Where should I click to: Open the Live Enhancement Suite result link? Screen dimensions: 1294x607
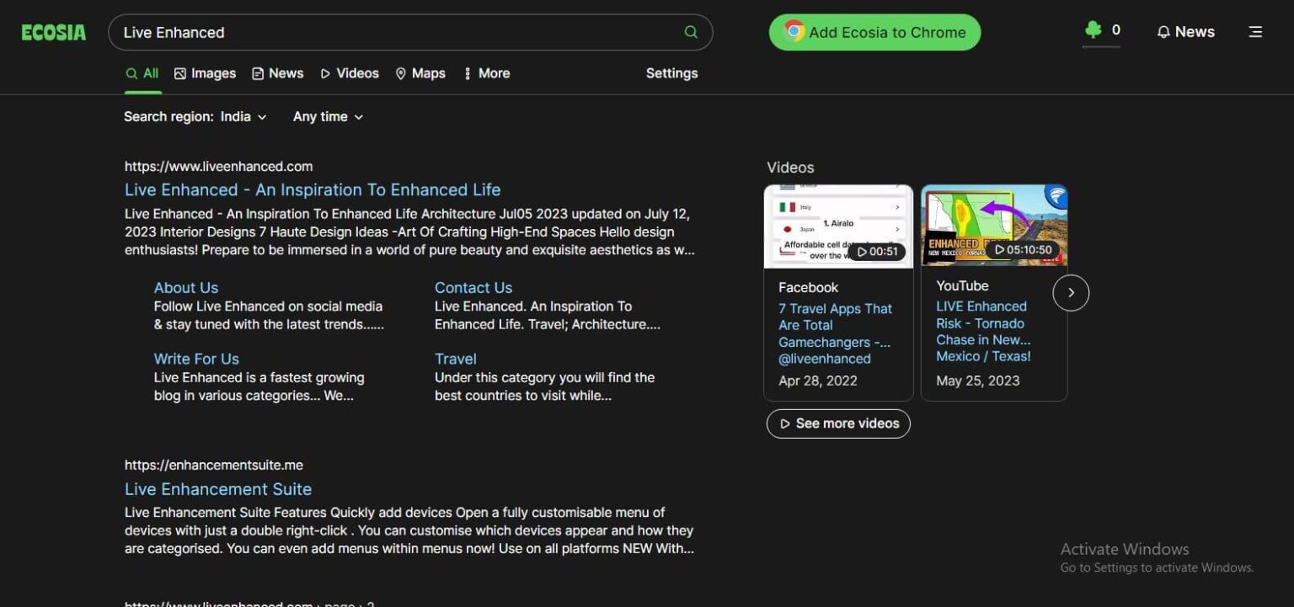pos(217,489)
